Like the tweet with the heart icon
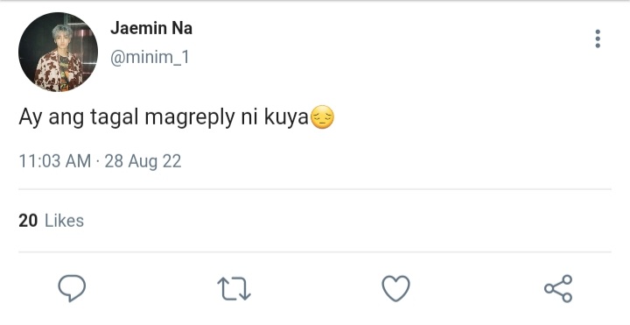The image size is (630, 325). 395,288
